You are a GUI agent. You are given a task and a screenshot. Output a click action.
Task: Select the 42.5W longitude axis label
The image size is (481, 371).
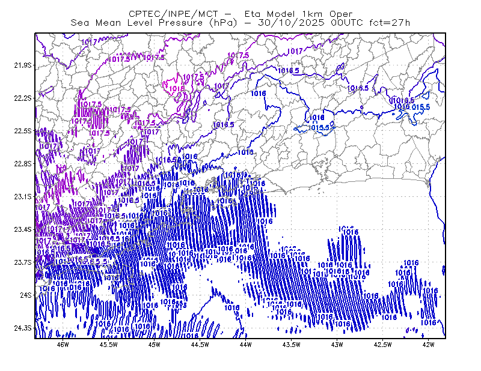click(x=383, y=345)
